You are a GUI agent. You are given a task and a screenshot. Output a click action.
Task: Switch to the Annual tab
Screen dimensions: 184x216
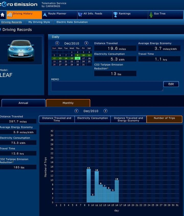tap(23, 103)
